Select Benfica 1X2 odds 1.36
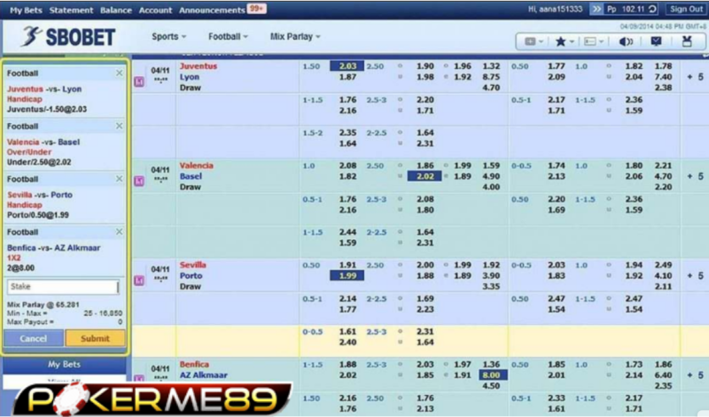The height and width of the screenshot is (417, 709). click(491, 364)
